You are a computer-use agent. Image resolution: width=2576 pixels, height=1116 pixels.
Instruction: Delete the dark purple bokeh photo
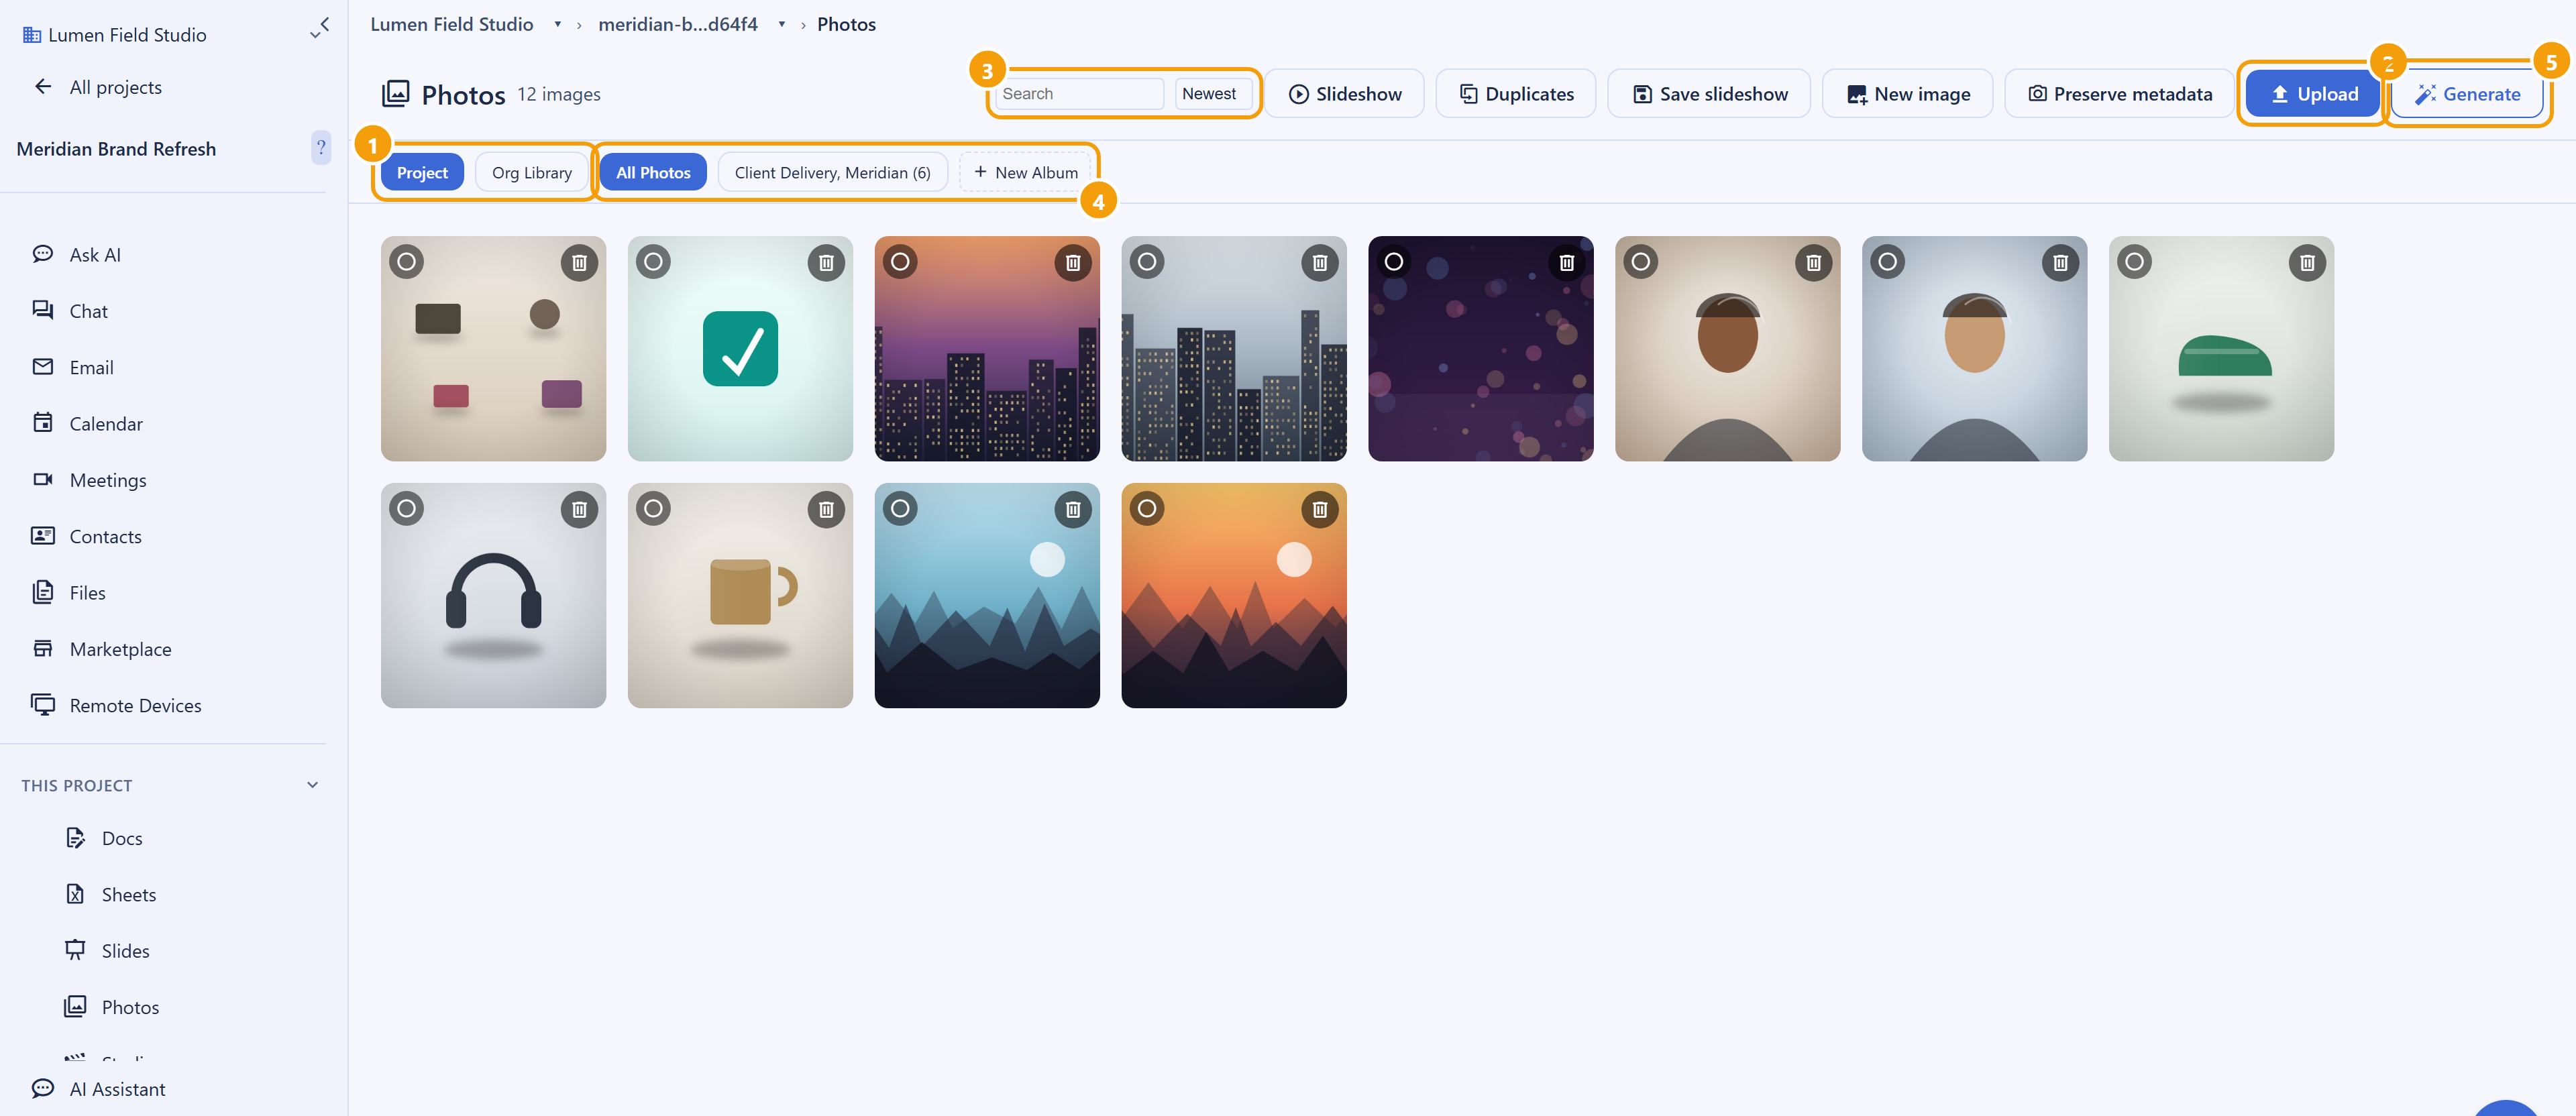[x=1567, y=262]
